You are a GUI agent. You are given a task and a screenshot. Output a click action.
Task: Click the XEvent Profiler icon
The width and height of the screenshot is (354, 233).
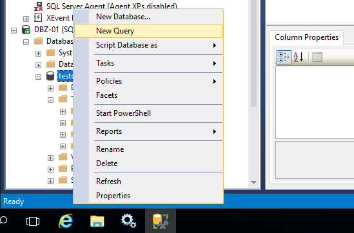tap(38, 18)
